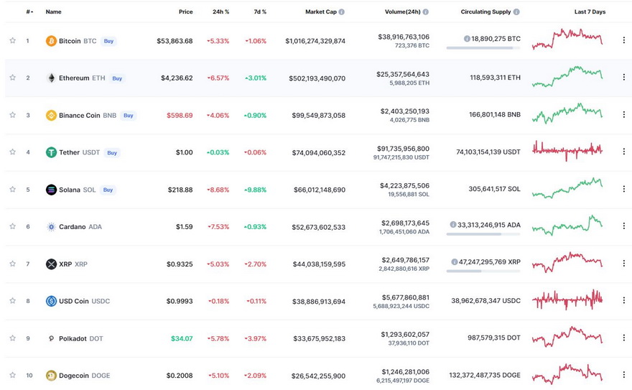Open Solana's Last 7 Days sparkline chart

tap(567, 189)
